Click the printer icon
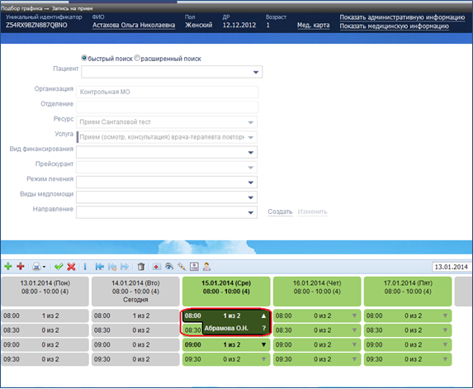 coord(37,267)
